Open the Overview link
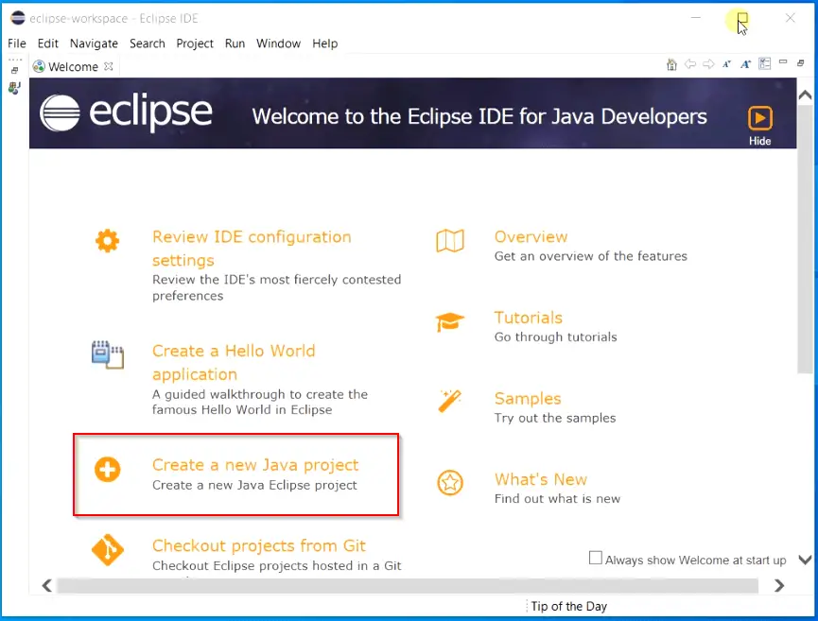 click(x=531, y=236)
